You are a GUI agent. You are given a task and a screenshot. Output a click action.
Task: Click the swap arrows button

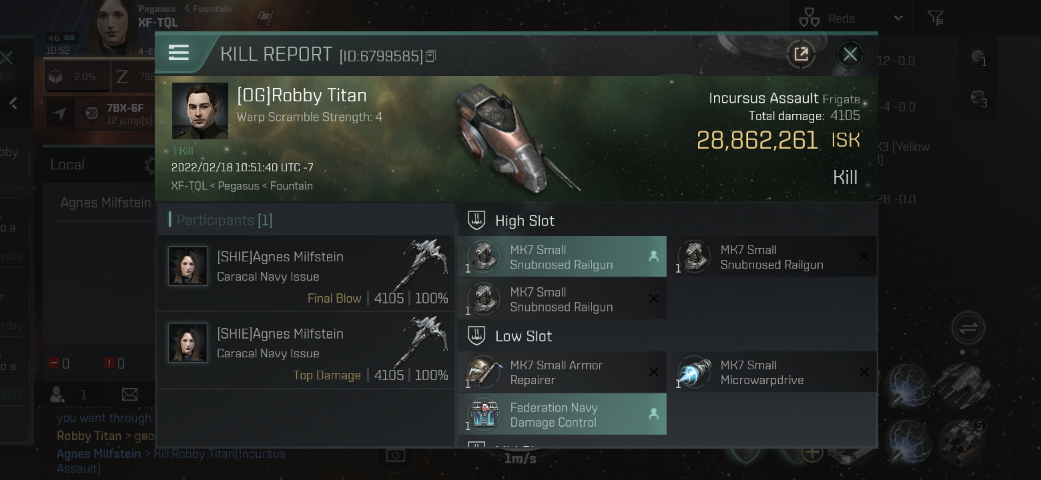coord(968,327)
